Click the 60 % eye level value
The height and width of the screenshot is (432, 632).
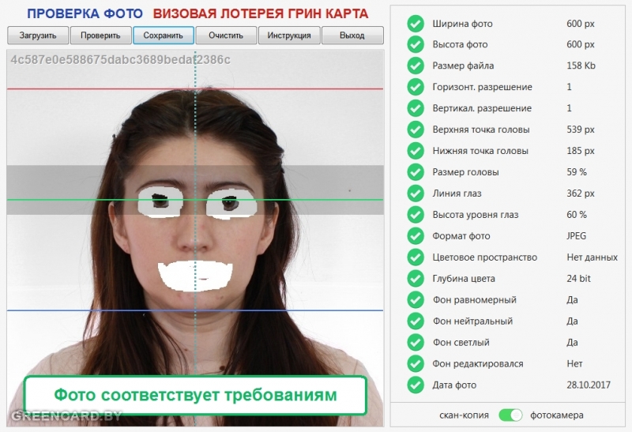(577, 215)
